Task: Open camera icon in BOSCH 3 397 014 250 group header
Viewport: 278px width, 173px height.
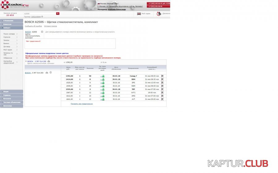Action: click(x=49, y=61)
